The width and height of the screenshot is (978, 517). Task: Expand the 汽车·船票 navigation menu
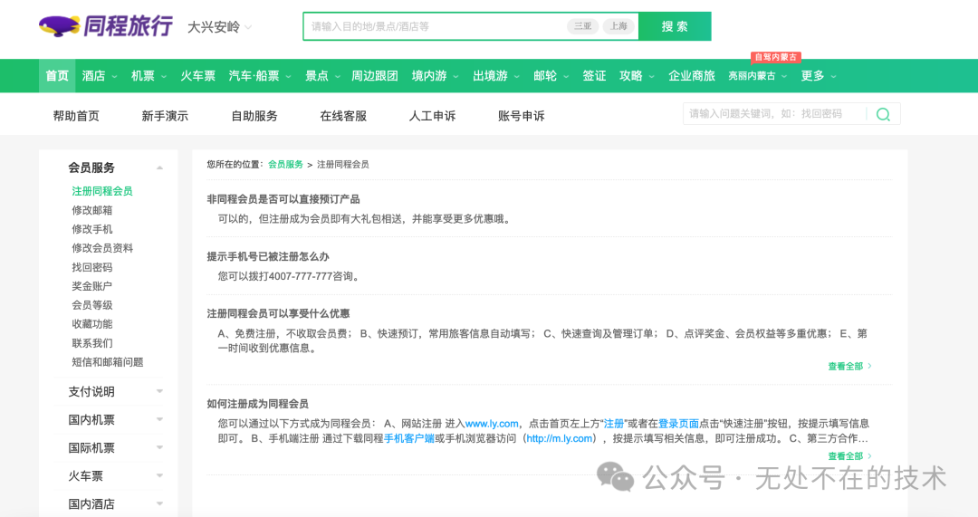(x=260, y=75)
